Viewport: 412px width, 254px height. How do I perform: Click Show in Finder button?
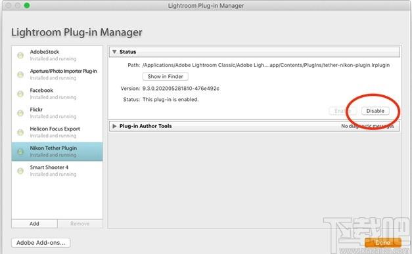click(x=166, y=77)
